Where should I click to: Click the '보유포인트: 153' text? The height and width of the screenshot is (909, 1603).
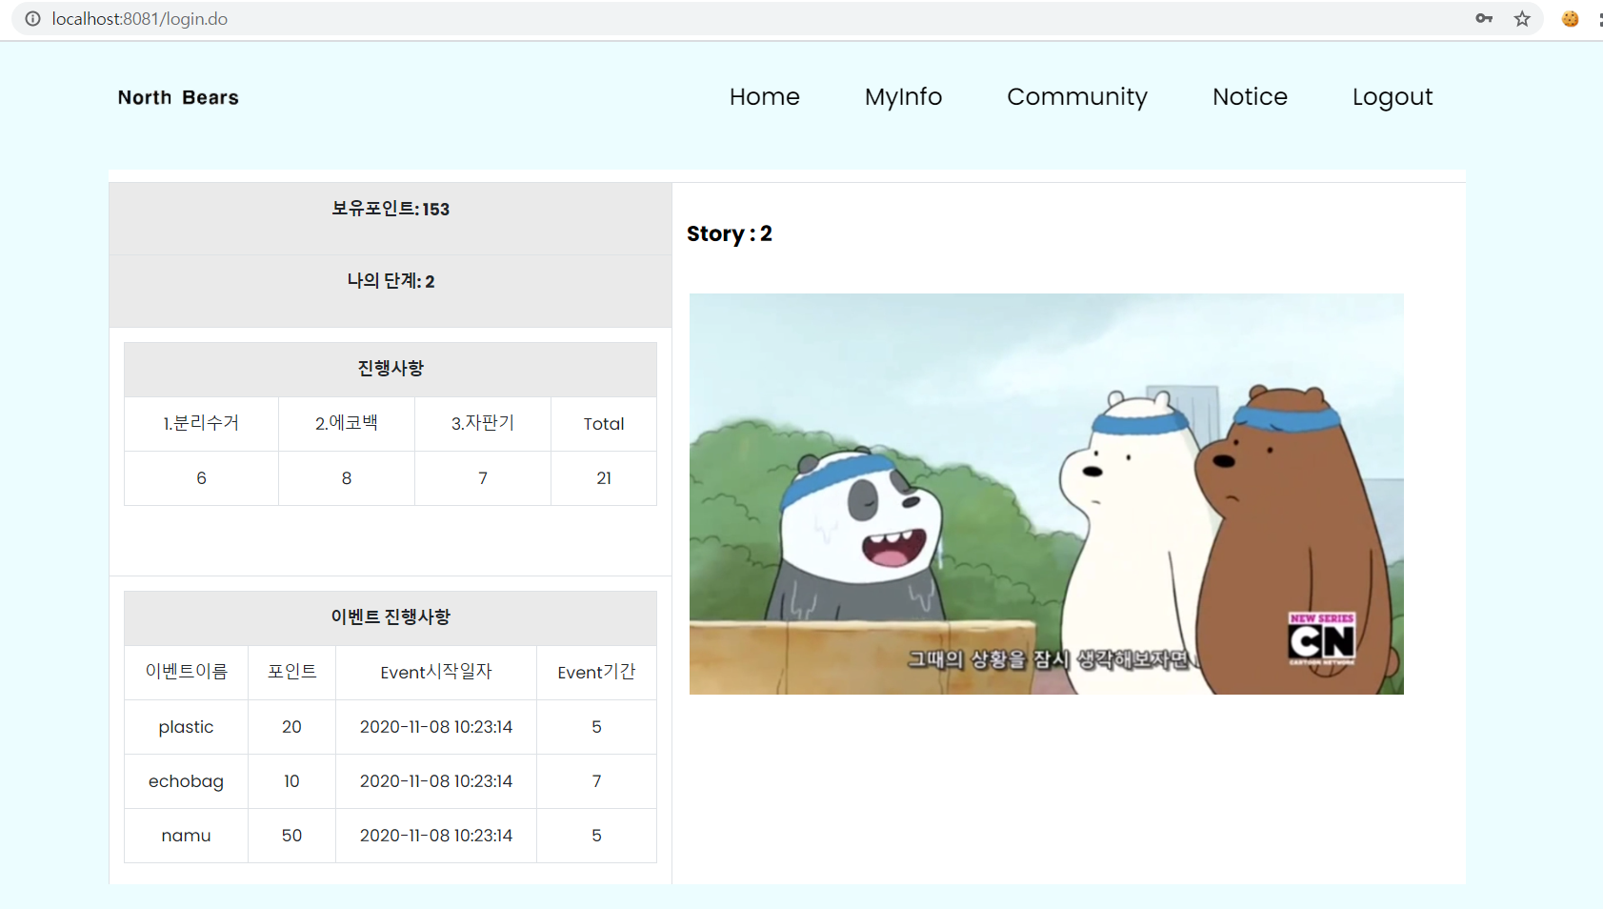click(391, 209)
